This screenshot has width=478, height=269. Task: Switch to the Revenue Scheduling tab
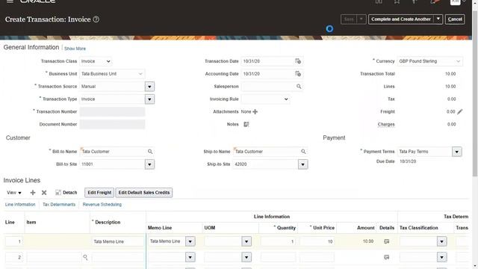pos(102,204)
